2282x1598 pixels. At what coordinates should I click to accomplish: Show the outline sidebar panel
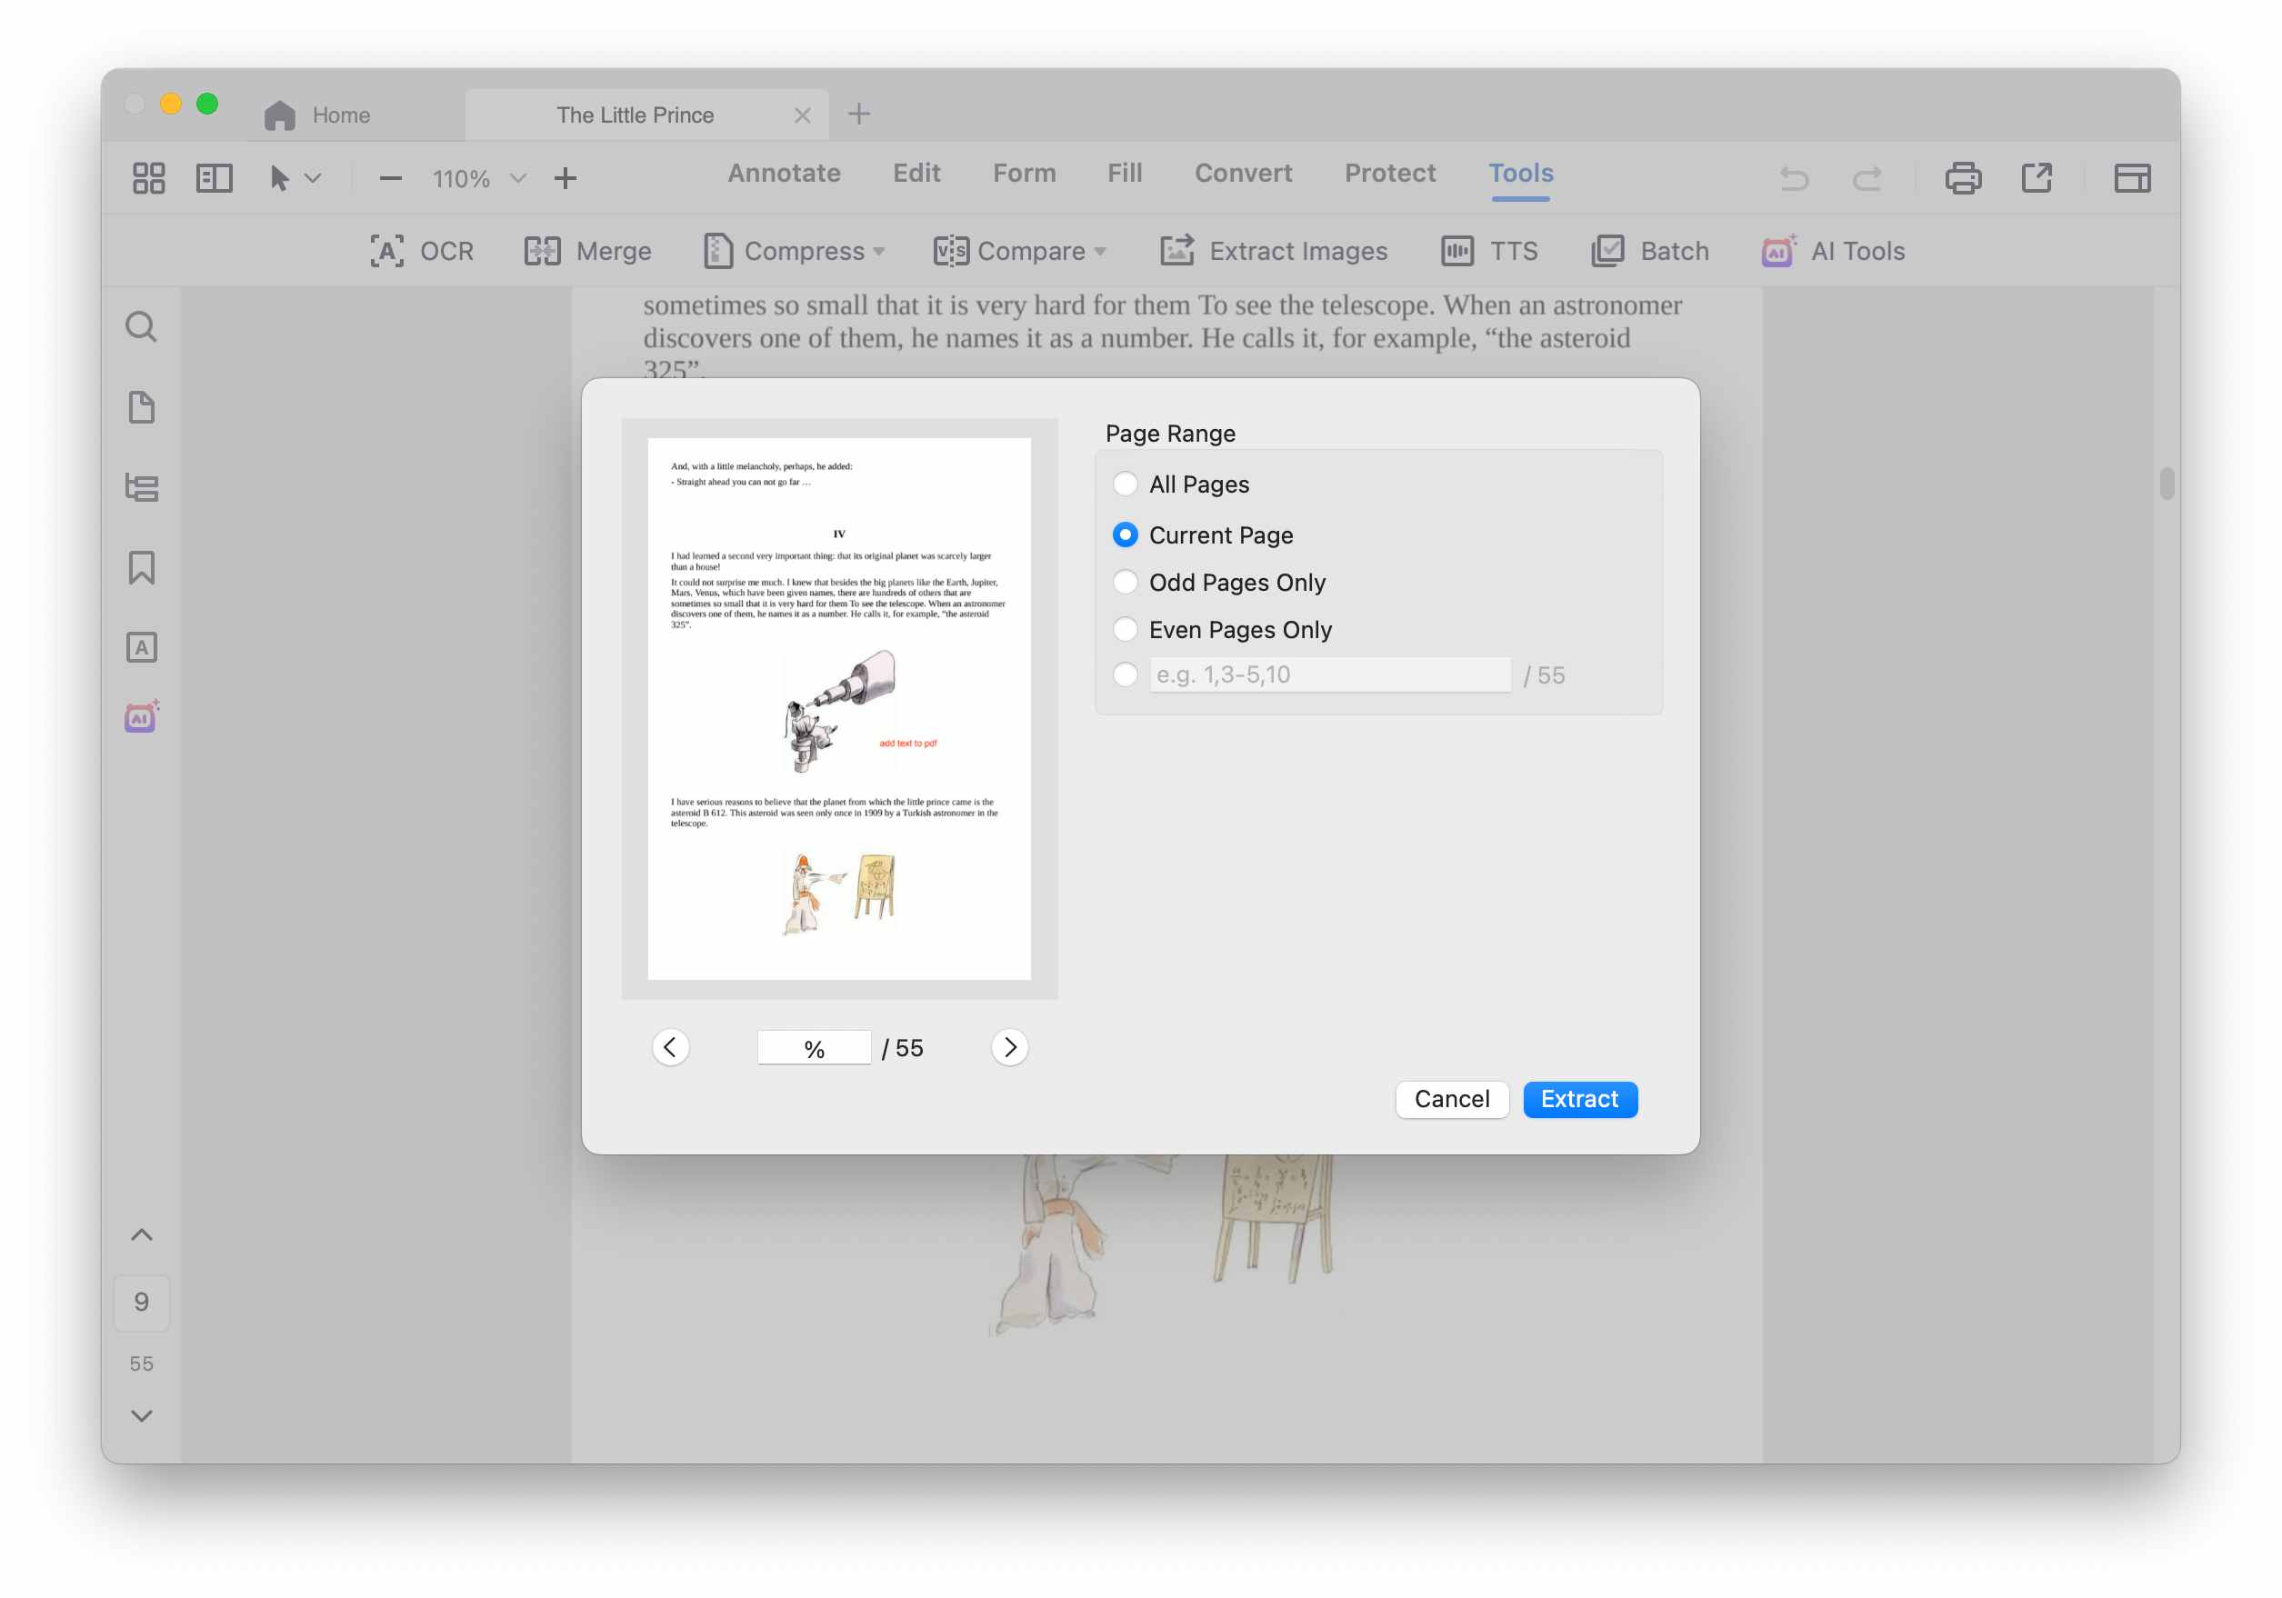tap(141, 488)
